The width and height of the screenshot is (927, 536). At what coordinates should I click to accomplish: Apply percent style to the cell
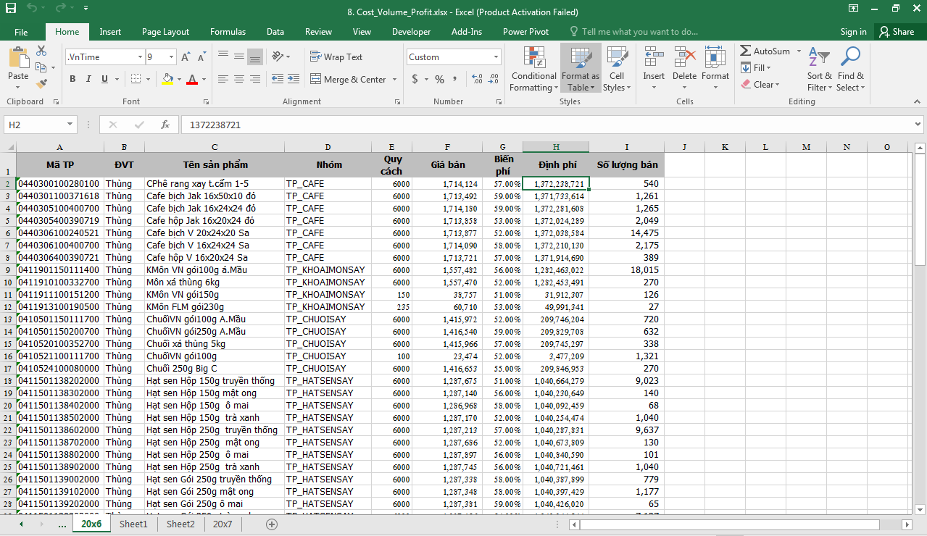(x=439, y=80)
